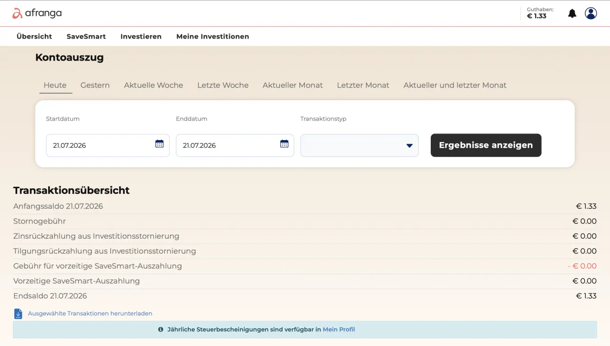This screenshot has width=610, height=346.
Task: Open the Enddatum calendar picker icon
Action: tap(285, 144)
